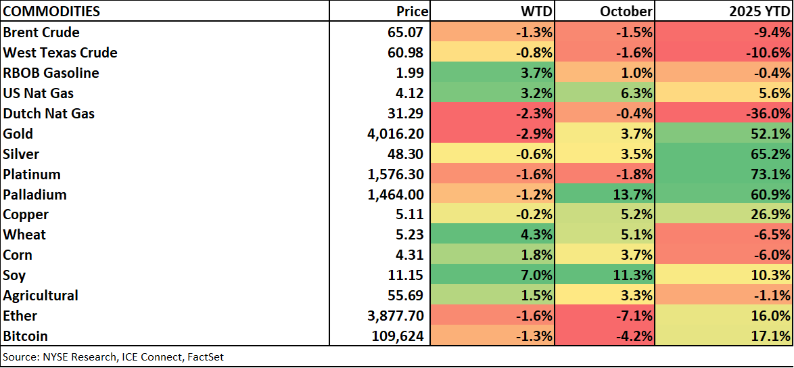Click the COMMODITIES header cell
Image resolution: width=794 pixels, height=368 pixels.
click(x=51, y=11)
